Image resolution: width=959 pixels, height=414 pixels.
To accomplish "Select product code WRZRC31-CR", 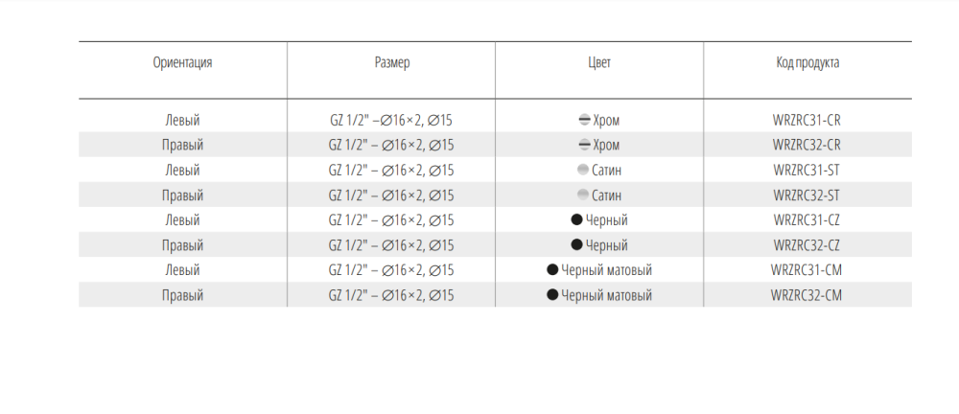I will point(807,120).
